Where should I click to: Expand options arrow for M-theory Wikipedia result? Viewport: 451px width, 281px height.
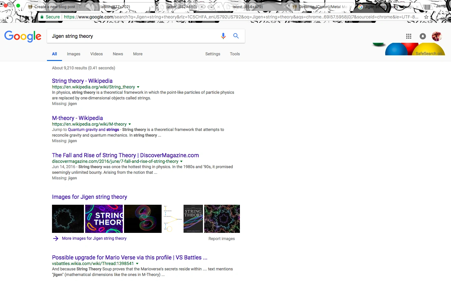pos(130,124)
